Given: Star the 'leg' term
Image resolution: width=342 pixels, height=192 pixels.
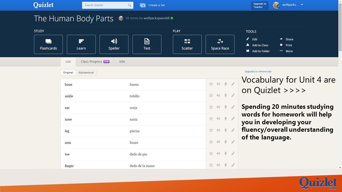Looking at the screenshot, I should coord(211,130).
